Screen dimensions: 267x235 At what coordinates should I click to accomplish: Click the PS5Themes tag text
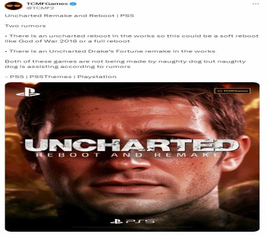pos(50,77)
